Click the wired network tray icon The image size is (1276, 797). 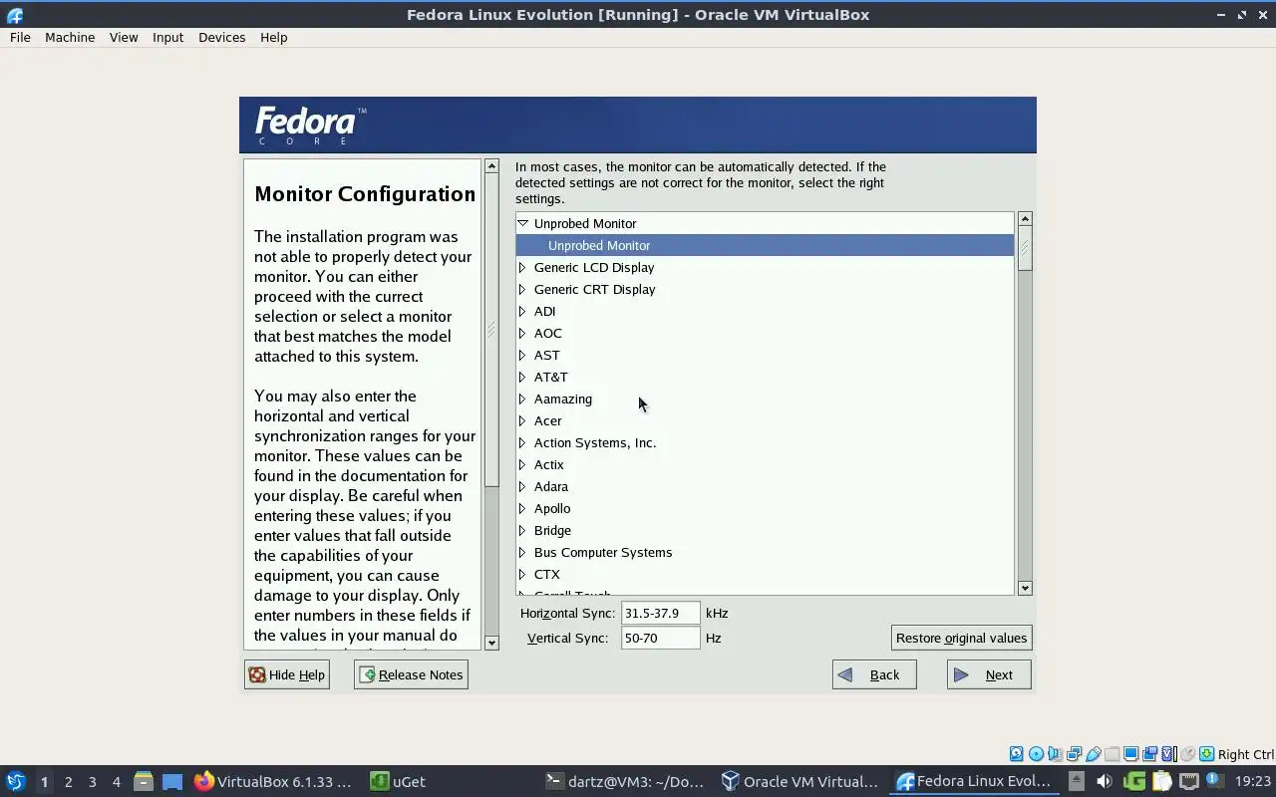[x=1188, y=781]
